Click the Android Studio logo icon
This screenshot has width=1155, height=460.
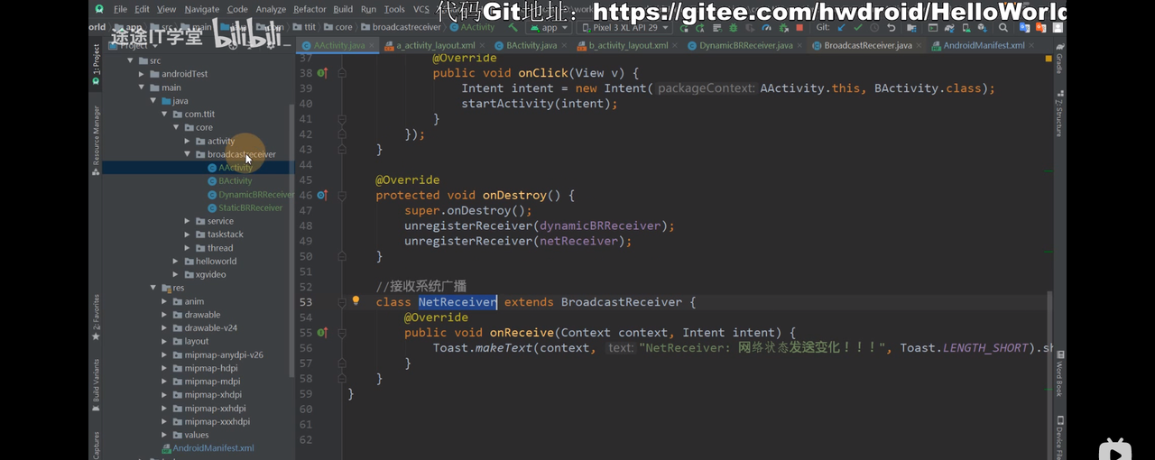[x=99, y=9]
